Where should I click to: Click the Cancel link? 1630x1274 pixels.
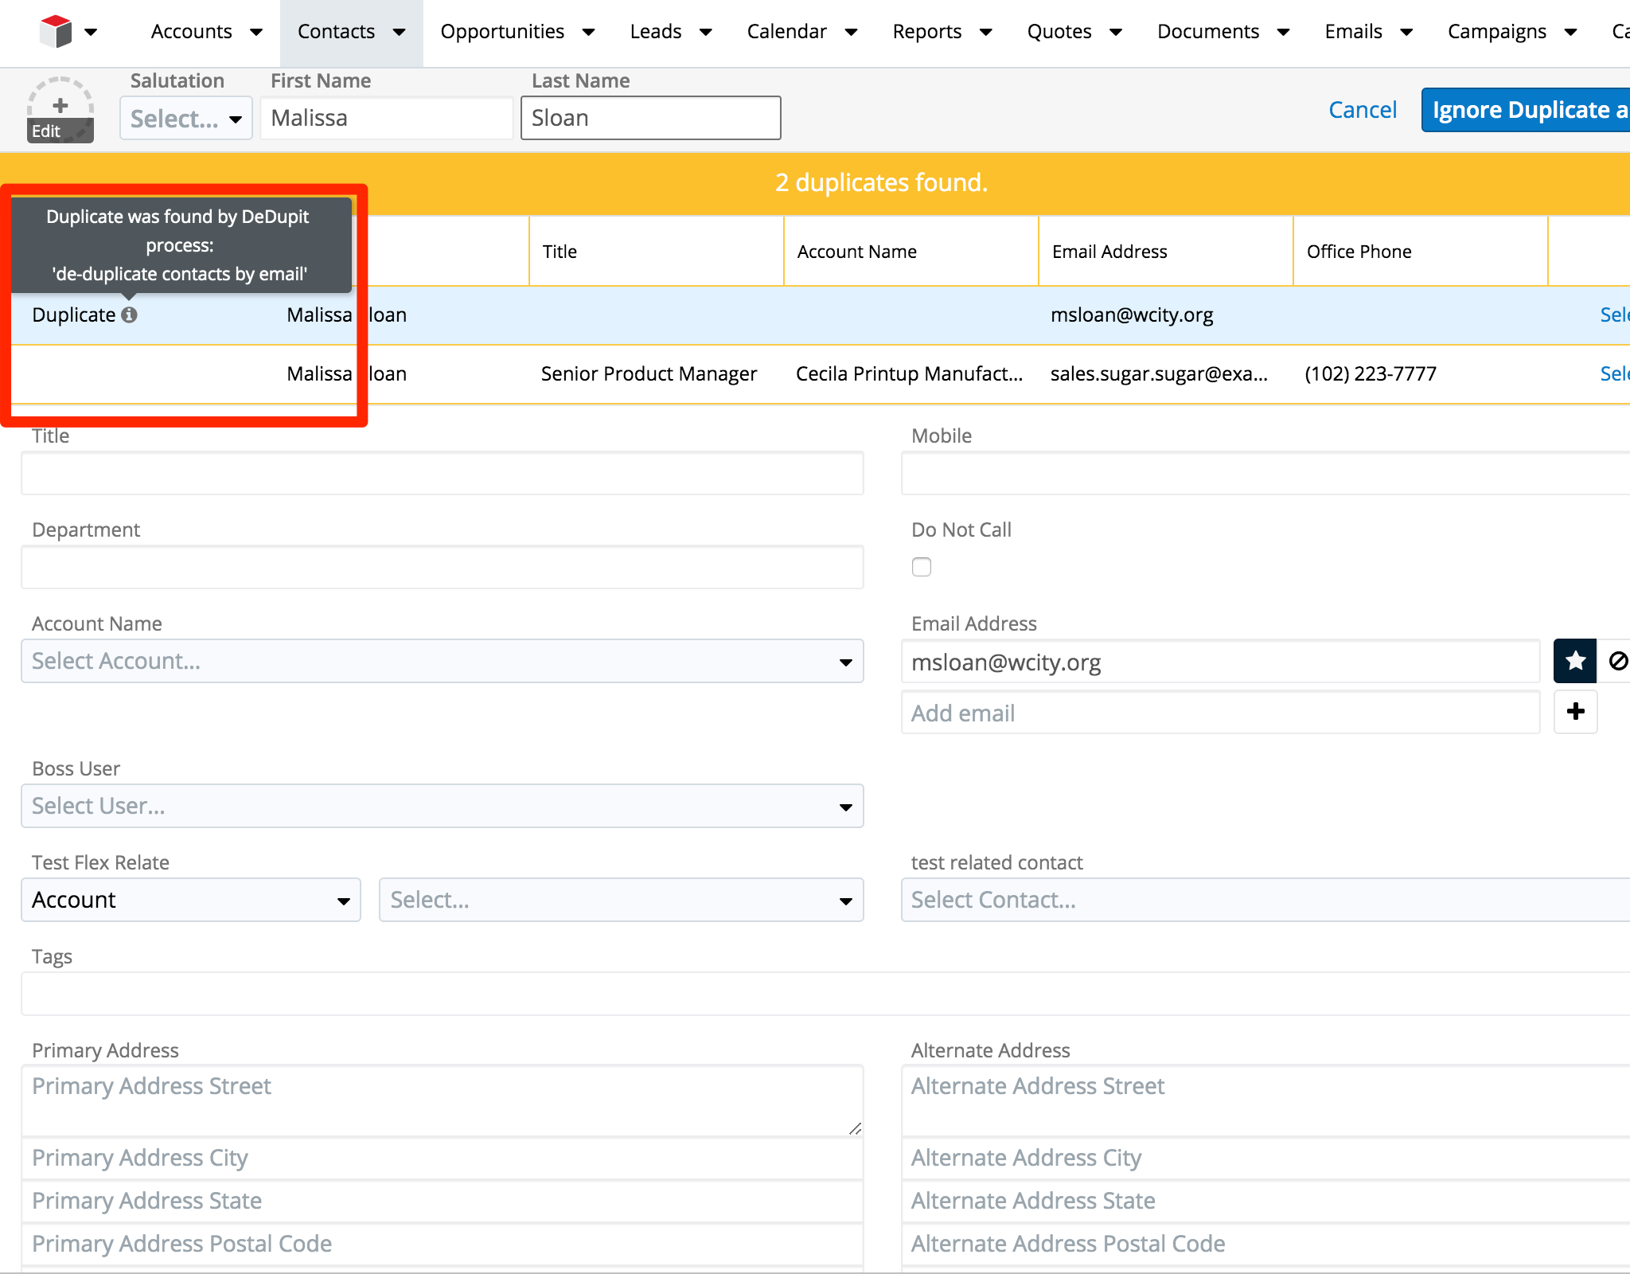coord(1362,110)
